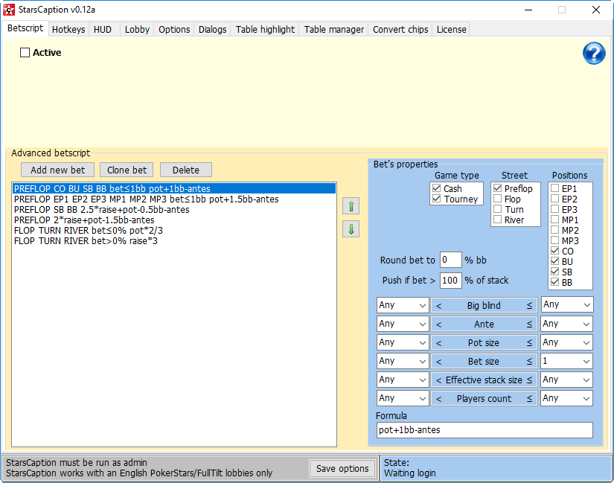Uncheck the BB position checkbox
Image resolution: width=614 pixels, height=483 pixels.
click(555, 282)
